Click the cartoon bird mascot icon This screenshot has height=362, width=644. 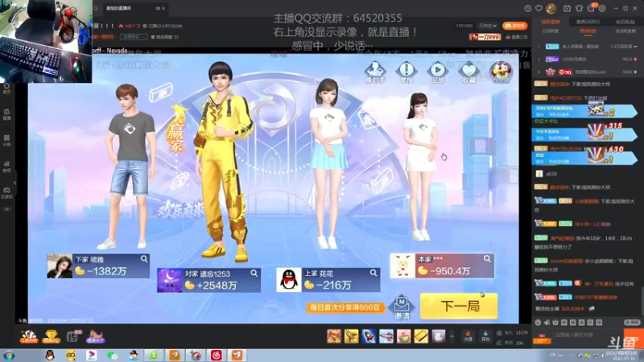click(501, 72)
